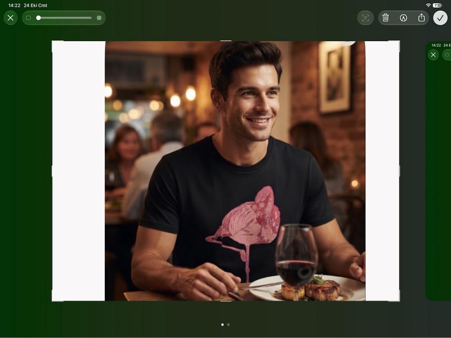
Task: Click the bottom edge middle crop handle
Action: tap(226, 301)
